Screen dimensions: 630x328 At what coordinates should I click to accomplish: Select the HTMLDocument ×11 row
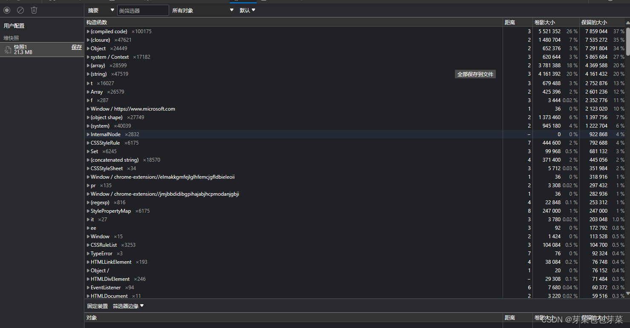355,296
